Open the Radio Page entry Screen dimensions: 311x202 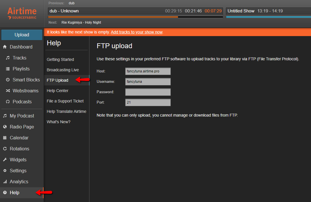[x=22, y=127]
